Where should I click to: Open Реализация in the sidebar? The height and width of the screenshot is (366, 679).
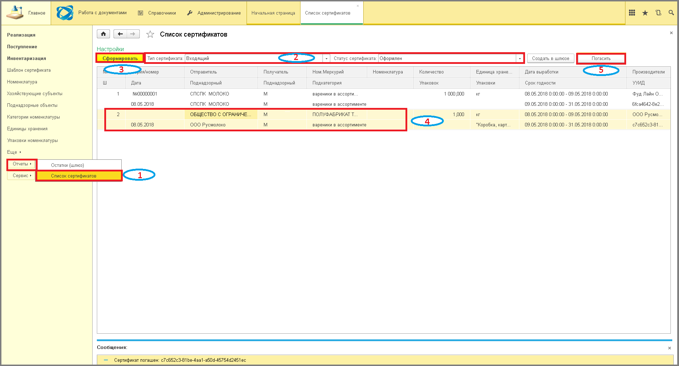[21, 35]
